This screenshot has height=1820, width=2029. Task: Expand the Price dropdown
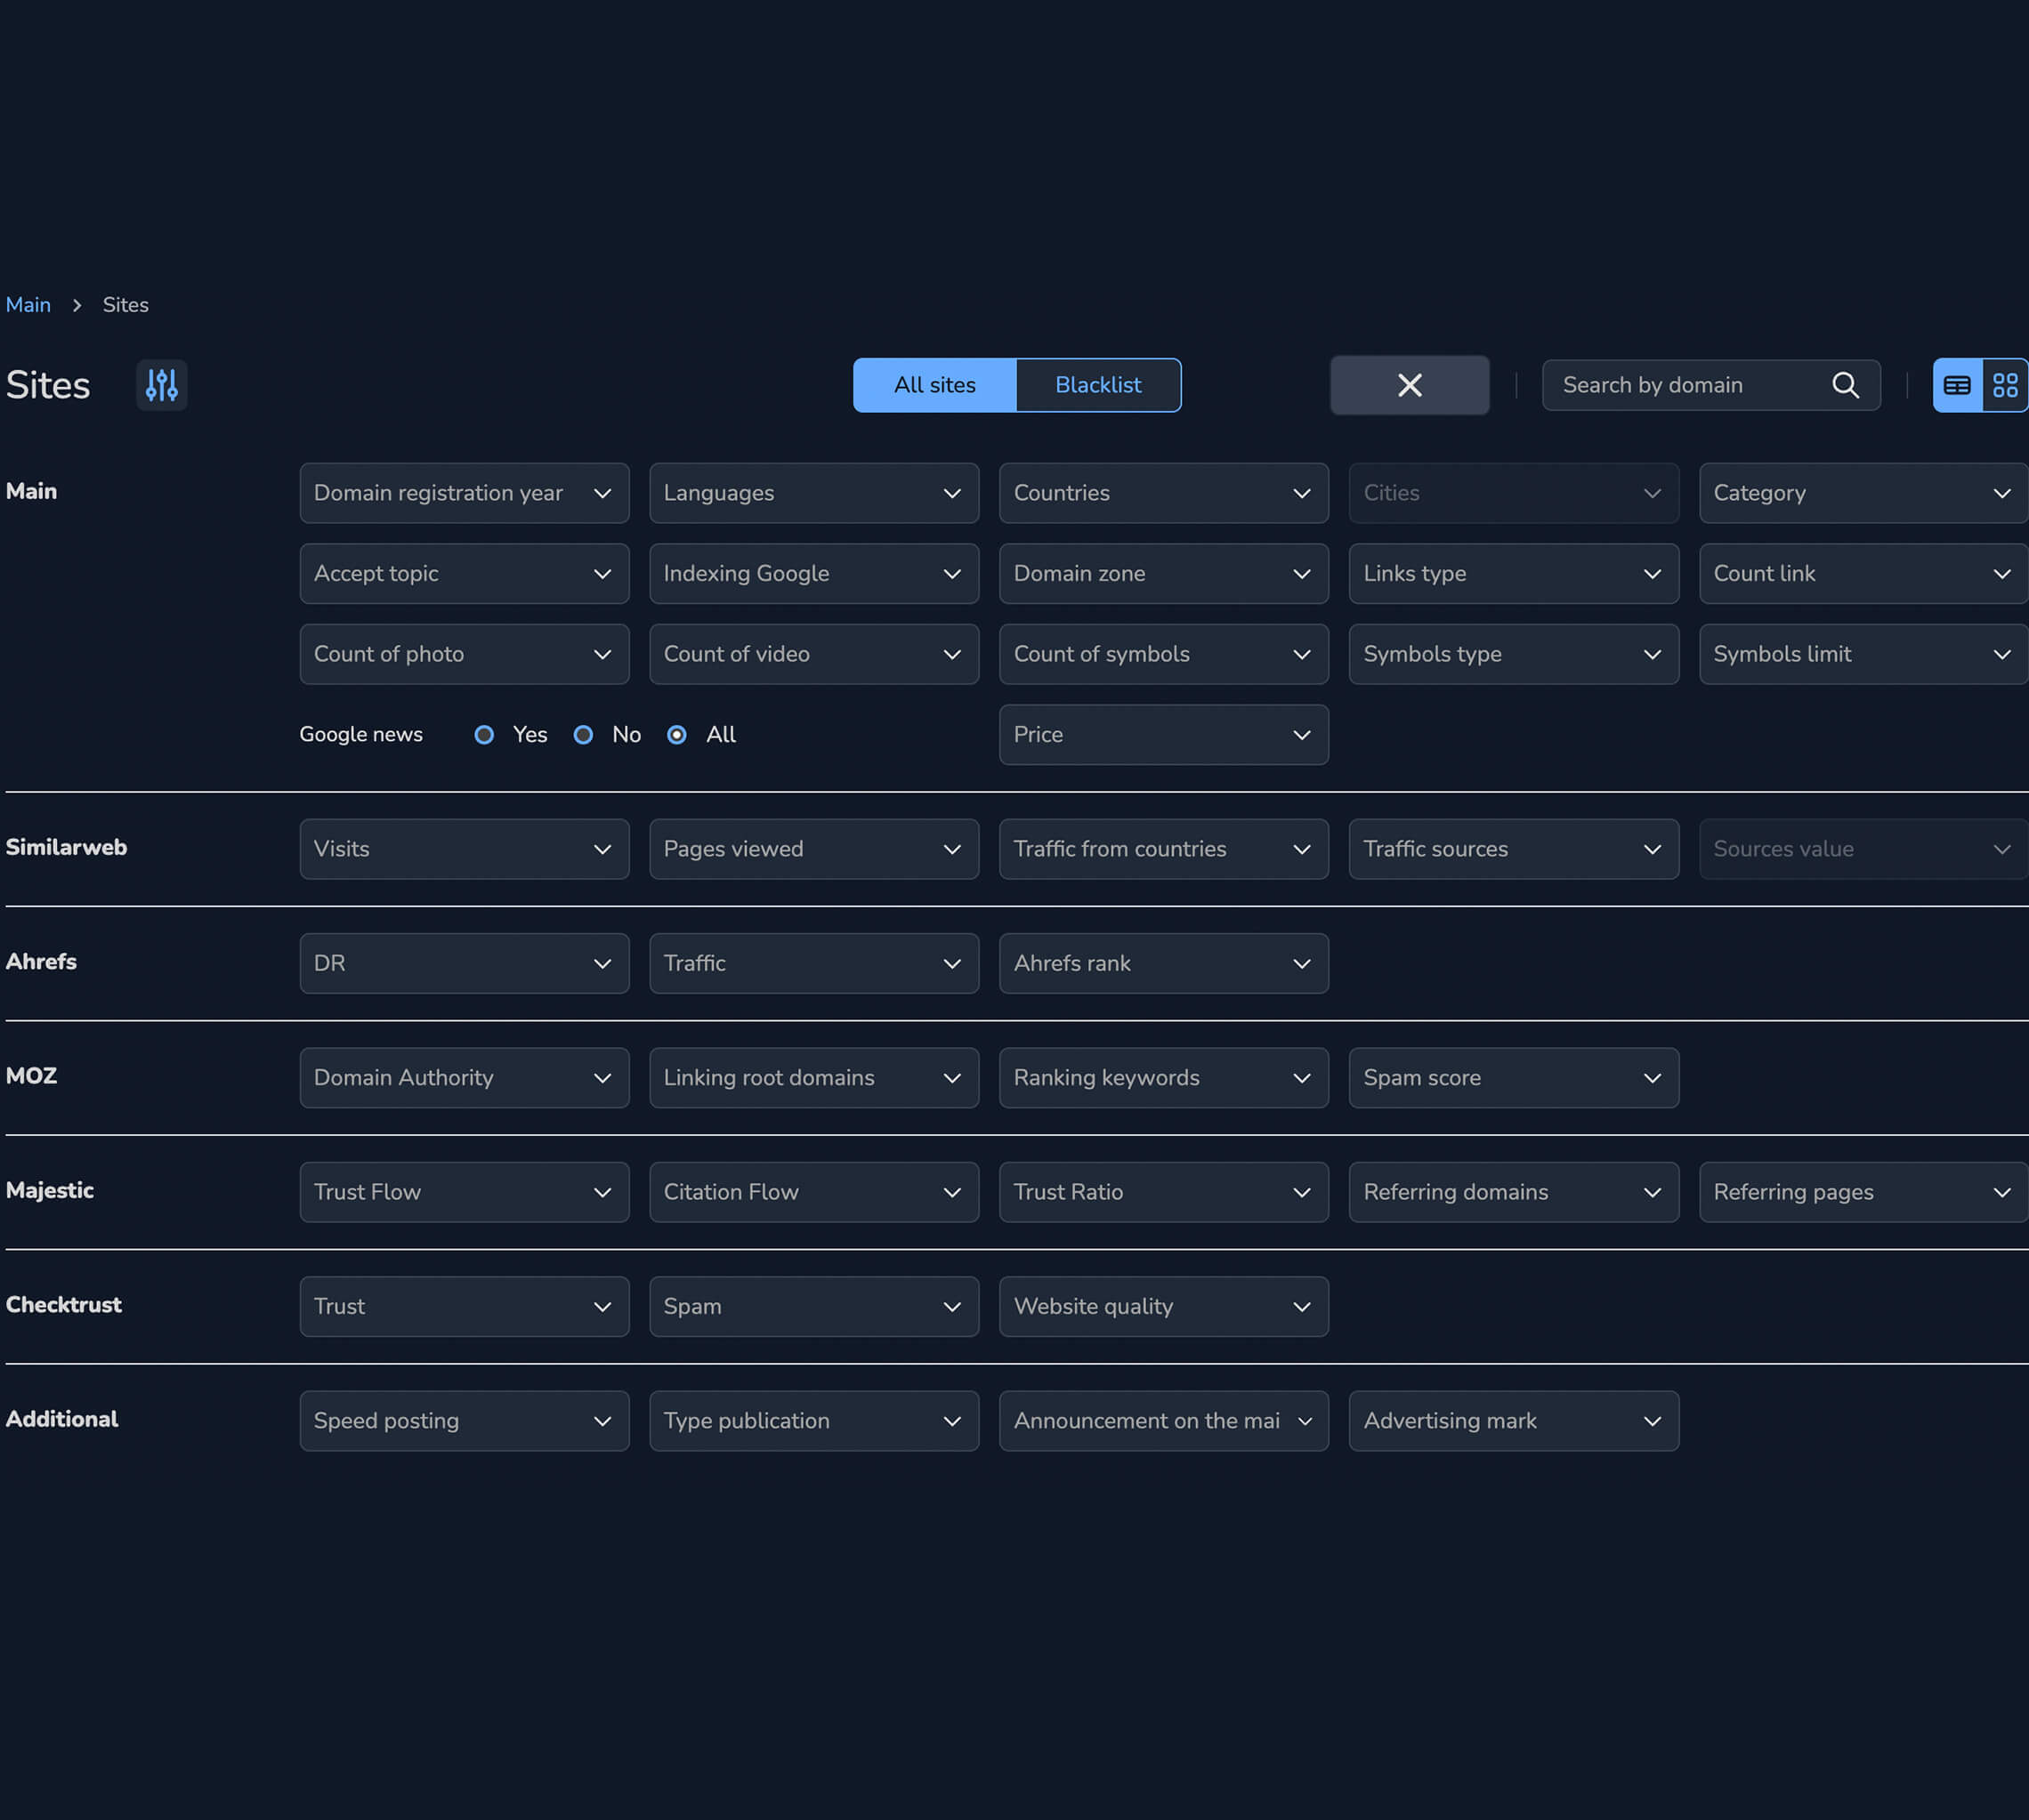[x=1162, y=735]
